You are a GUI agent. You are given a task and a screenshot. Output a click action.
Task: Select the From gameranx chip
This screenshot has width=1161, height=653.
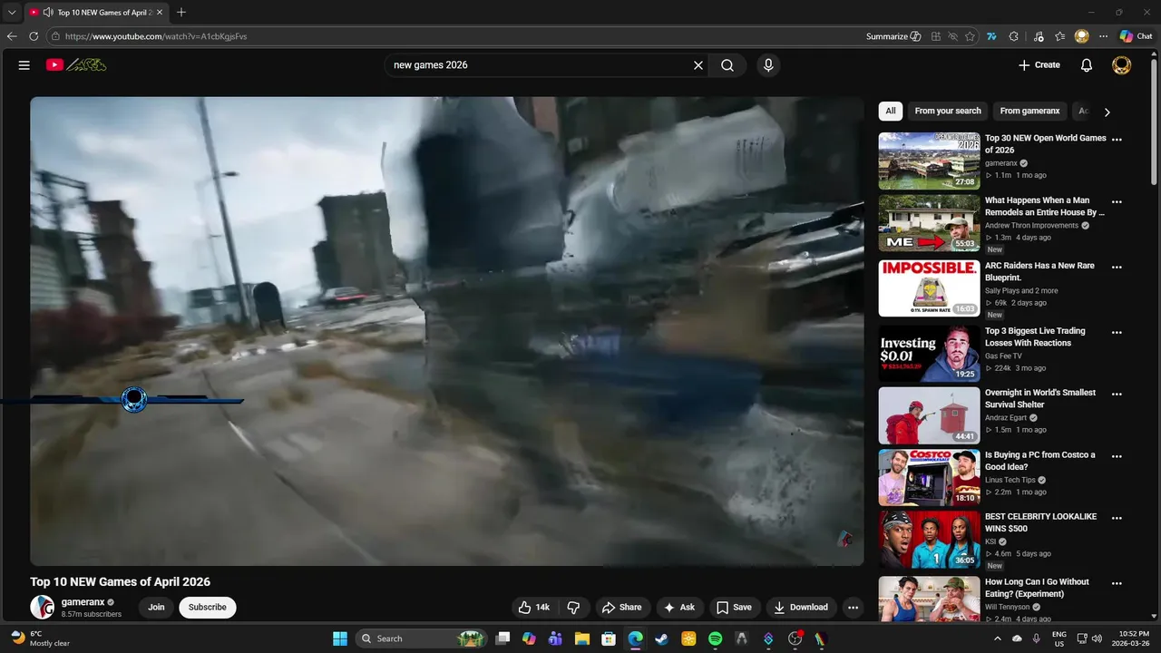point(1029,111)
